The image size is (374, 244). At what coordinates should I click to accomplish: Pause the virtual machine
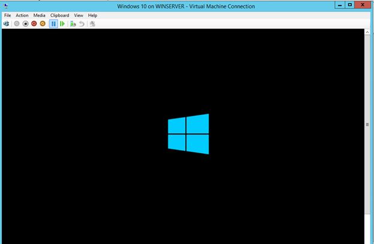[54, 24]
